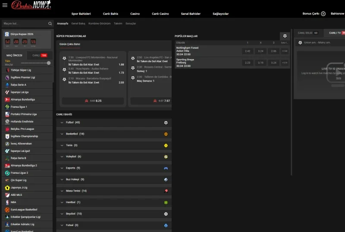The width and height of the screenshot is (345, 232).
Task: Switch to MAÇ ÖNCESİ mode
Action: [x=14, y=56]
